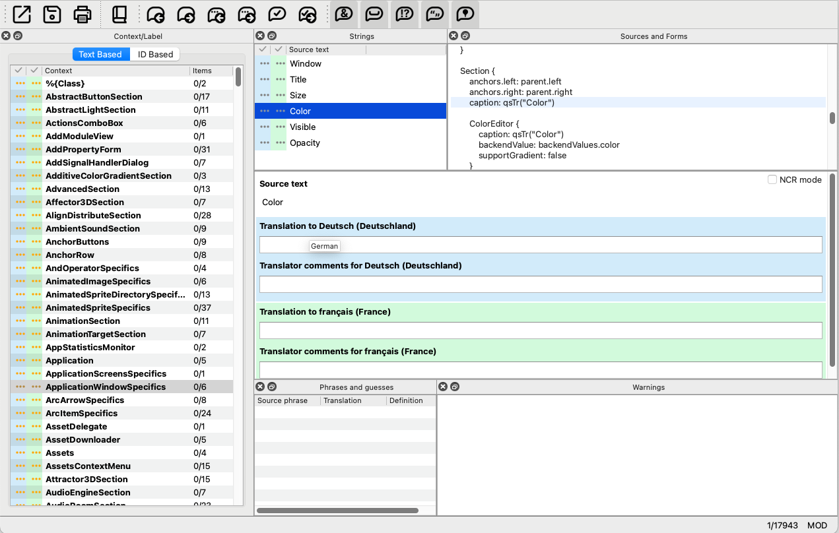Viewport: 839px width, 533px height.
Task: Mark item as done and next
Action: [308, 14]
